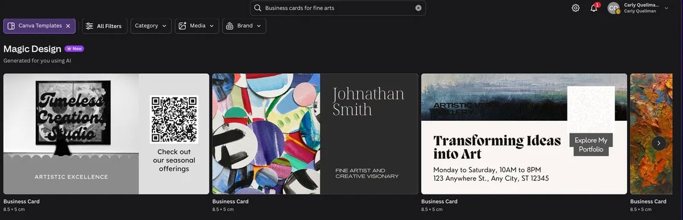683x220 pixels.
Task: Click 'Explore My Portfolio' on the art card
Action: point(590,145)
